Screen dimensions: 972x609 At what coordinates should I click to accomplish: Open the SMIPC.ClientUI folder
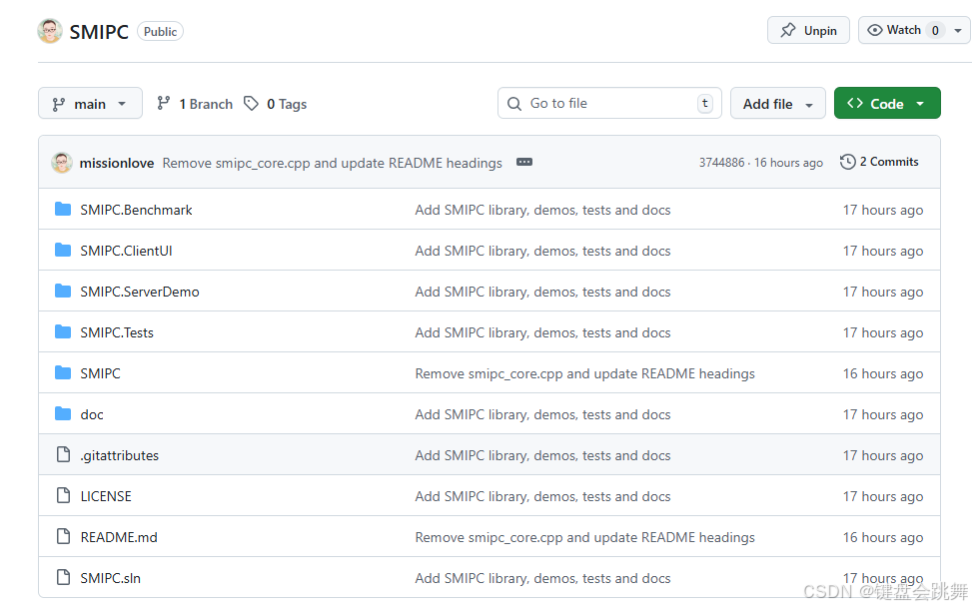[127, 251]
